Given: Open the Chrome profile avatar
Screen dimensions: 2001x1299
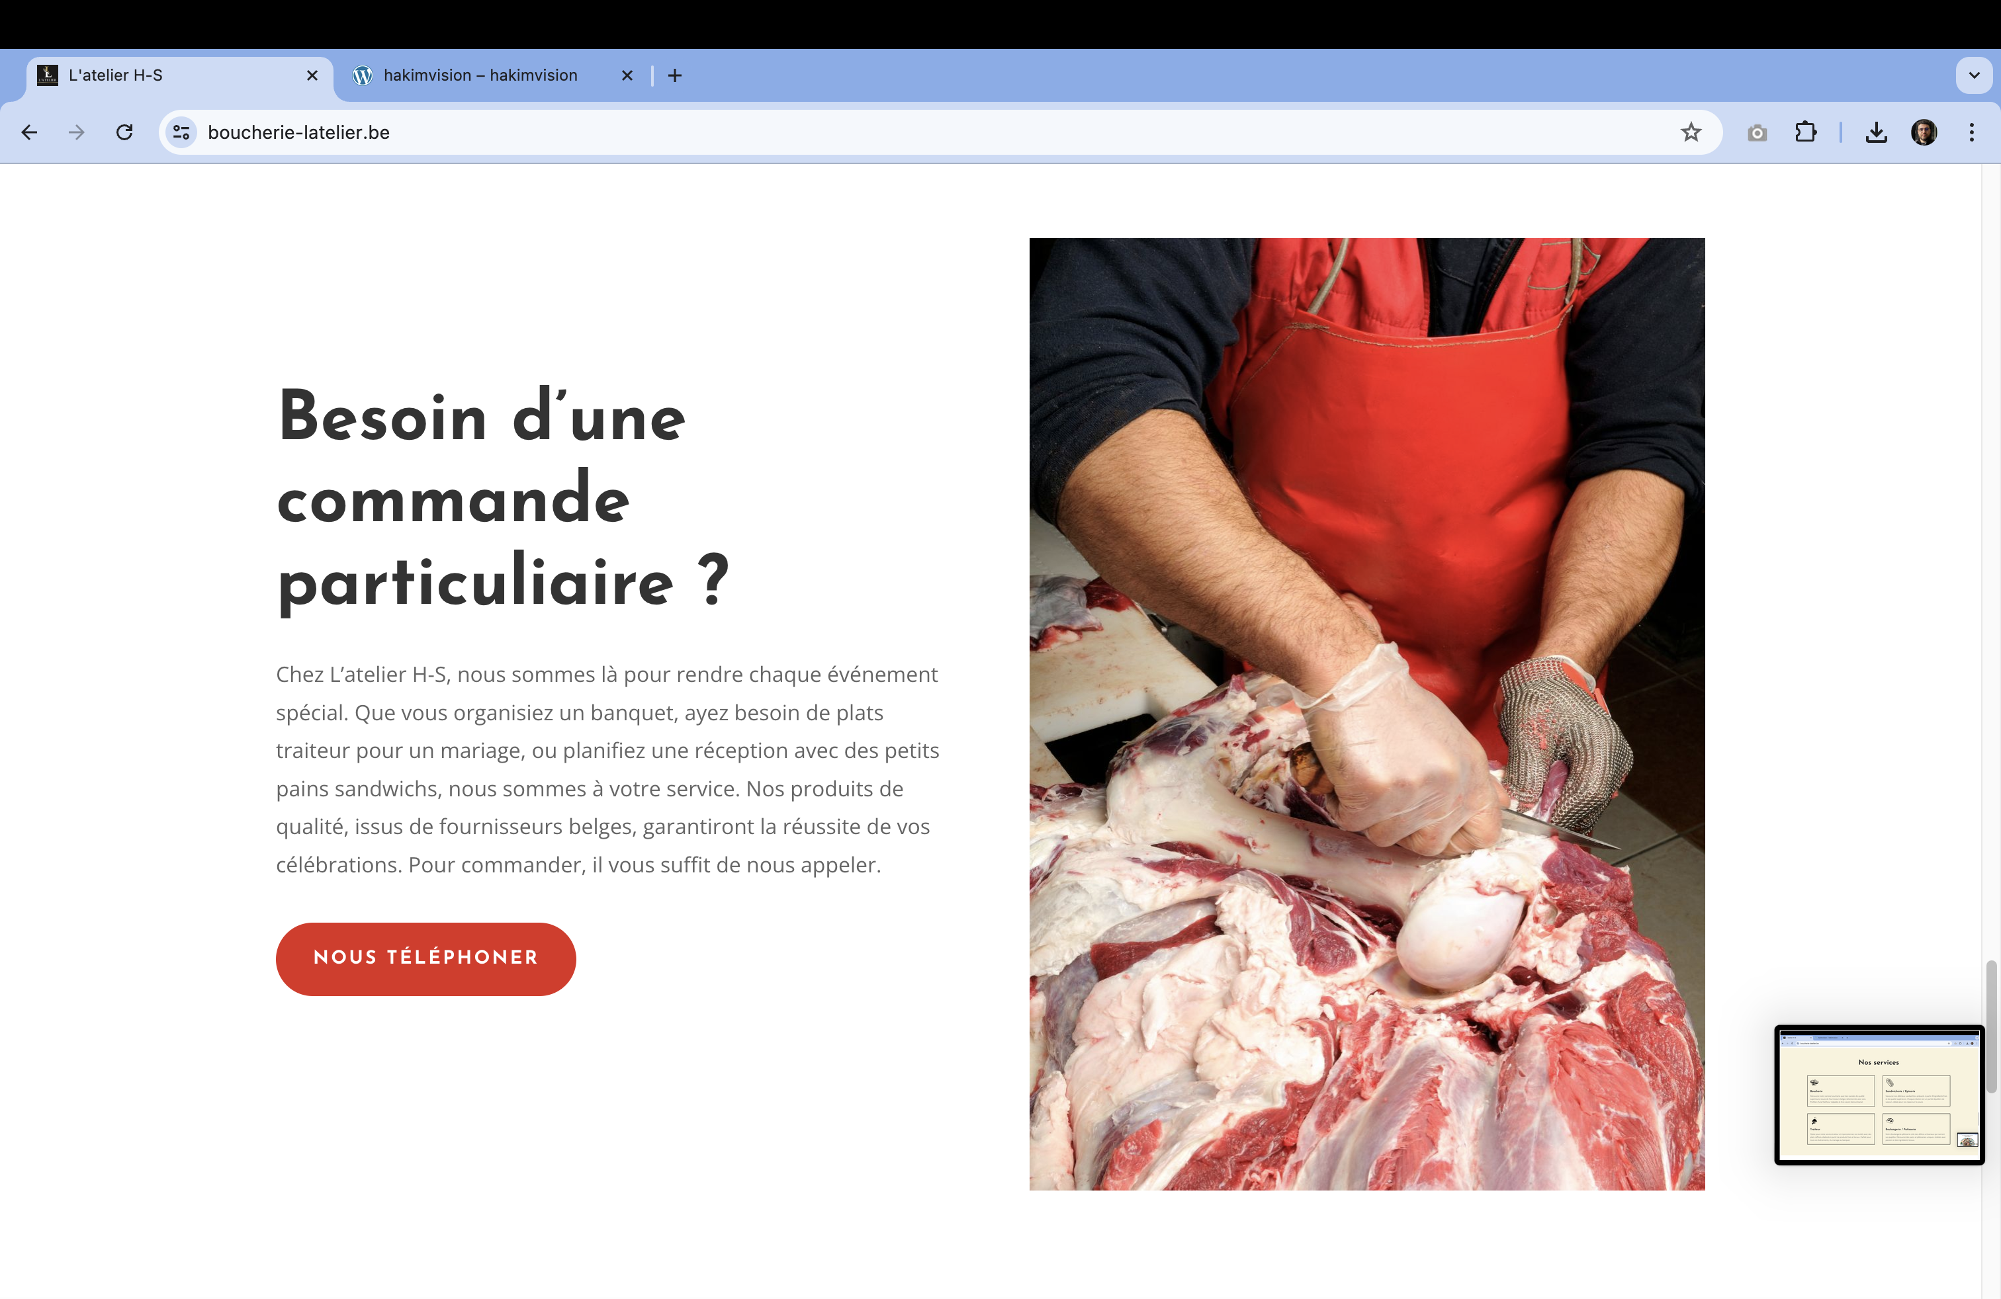Looking at the screenshot, I should [x=1924, y=132].
